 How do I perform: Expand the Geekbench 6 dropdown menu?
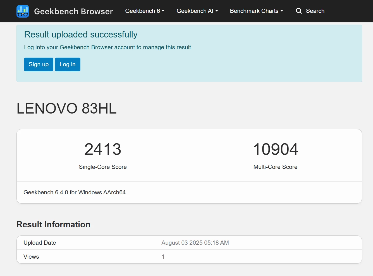[x=145, y=11]
